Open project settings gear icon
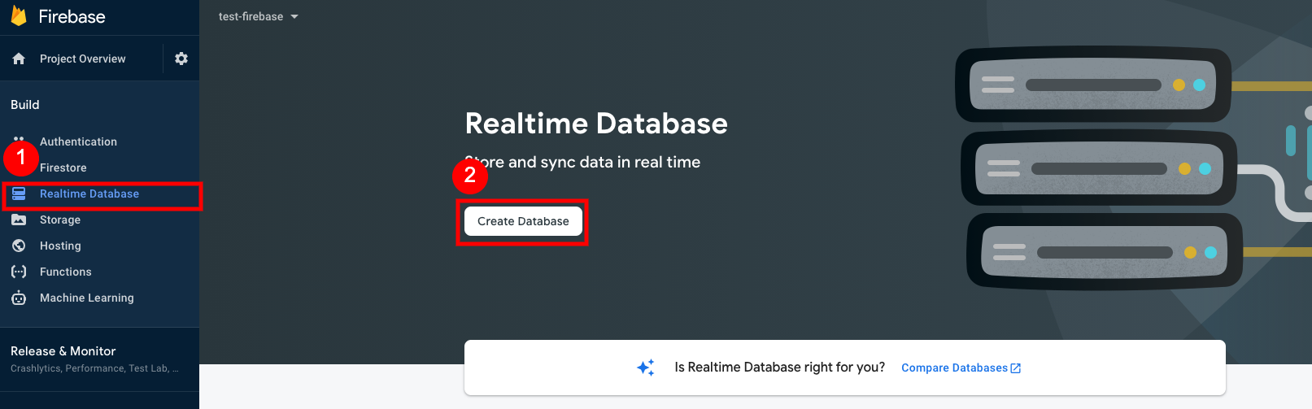1312x409 pixels. click(x=181, y=59)
